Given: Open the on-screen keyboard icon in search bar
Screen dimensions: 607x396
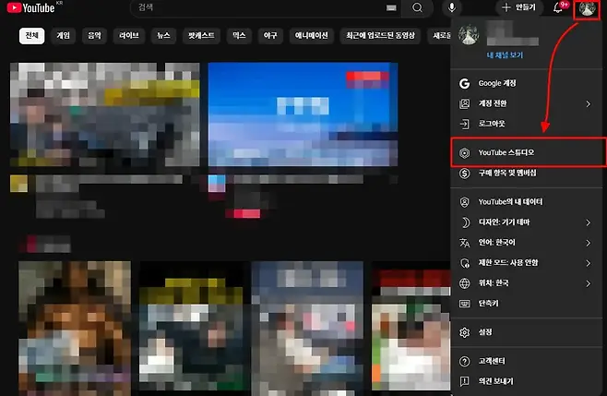Looking at the screenshot, I should [x=391, y=7].
